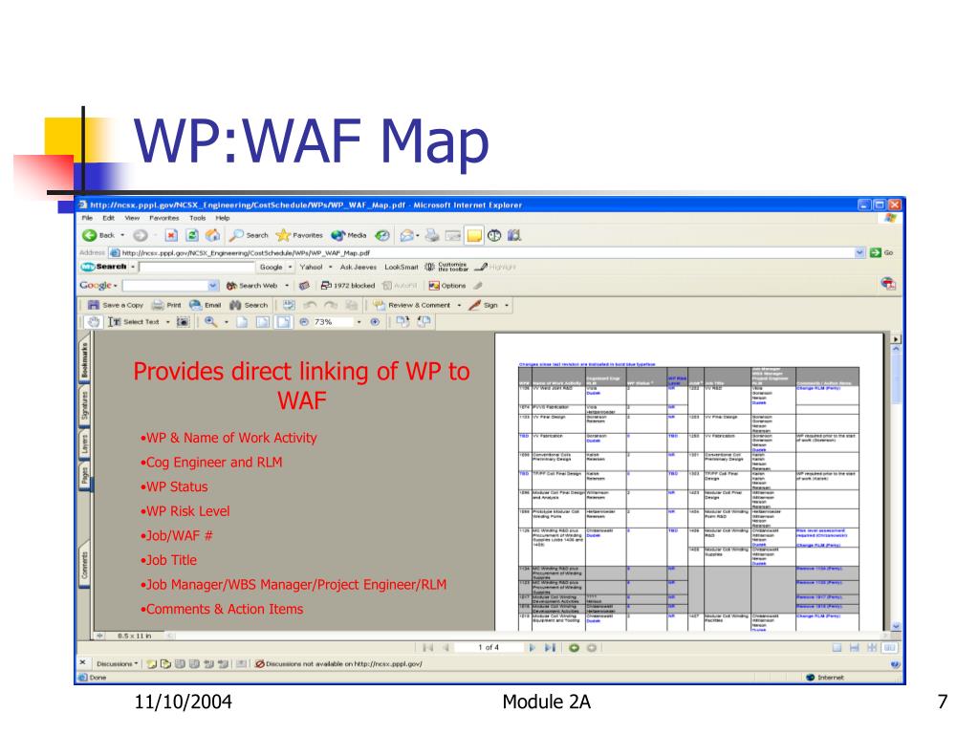The width and height of the screenshot is (979, 734).
Task: Open the Bookmarks side tab
Action: [84, 360]
